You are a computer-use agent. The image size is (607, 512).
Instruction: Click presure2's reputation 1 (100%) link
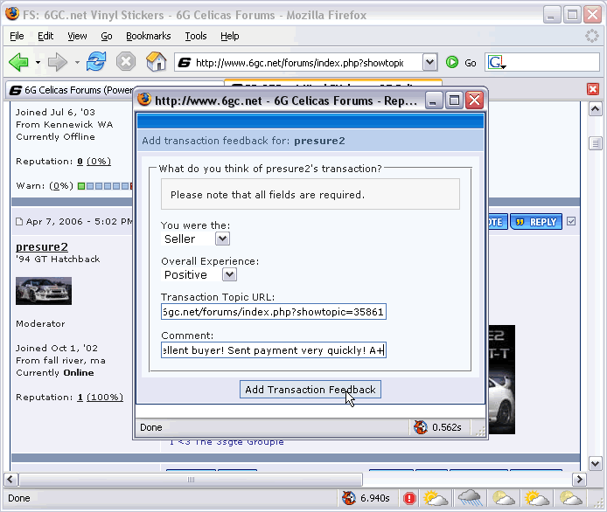101,398
